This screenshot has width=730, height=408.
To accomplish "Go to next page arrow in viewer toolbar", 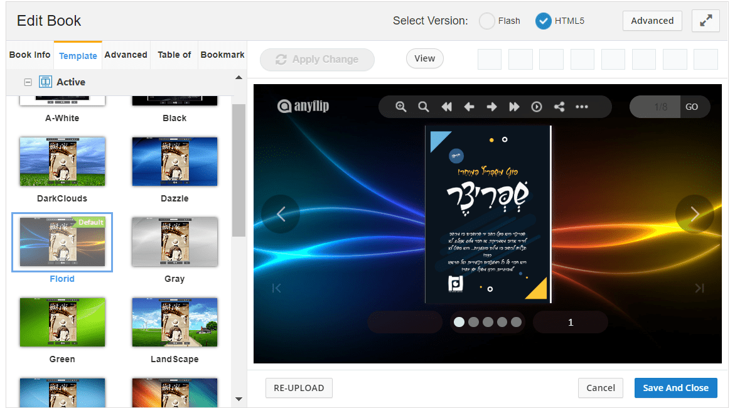I will 491,107.
